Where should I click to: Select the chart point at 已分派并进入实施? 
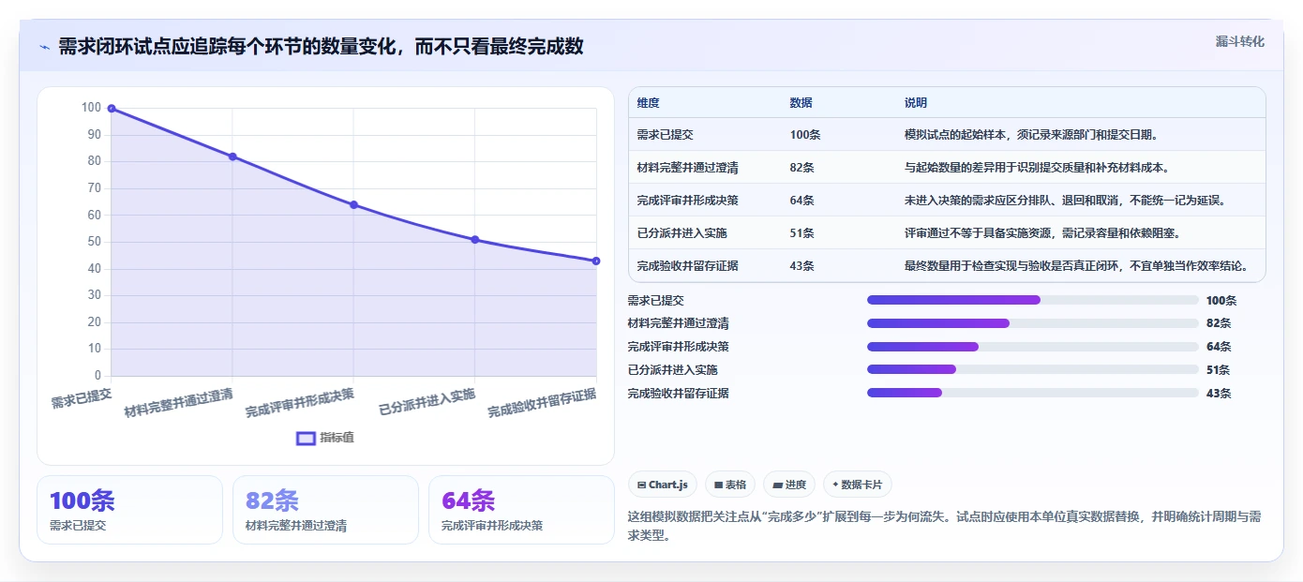click(x=475, y=240)
